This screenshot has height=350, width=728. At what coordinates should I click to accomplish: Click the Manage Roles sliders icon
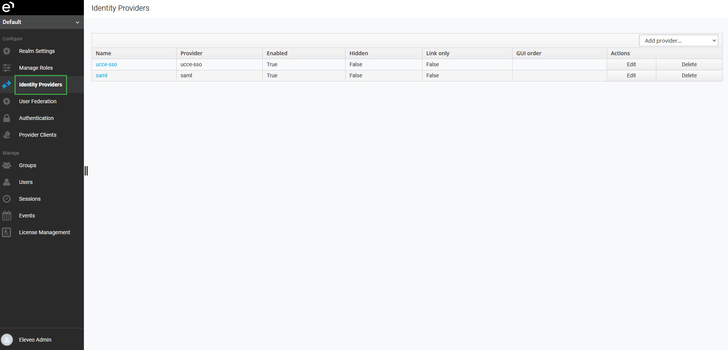click(7, 68)
